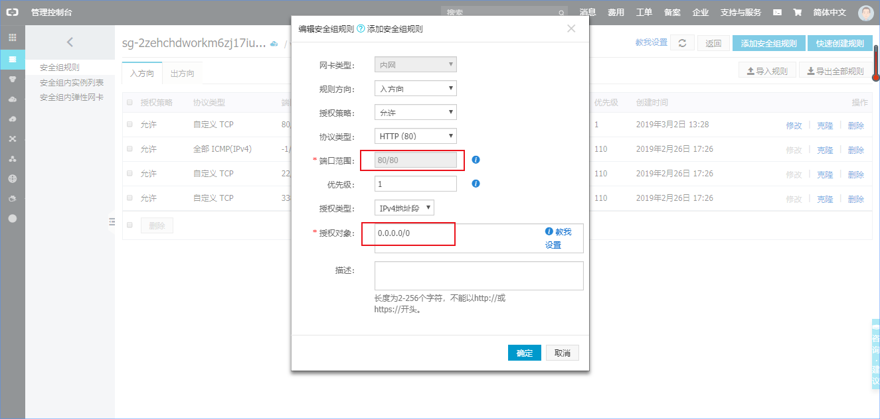Open the products grid menu
This screenshot has height=419, width=880.
pos(12,36)
